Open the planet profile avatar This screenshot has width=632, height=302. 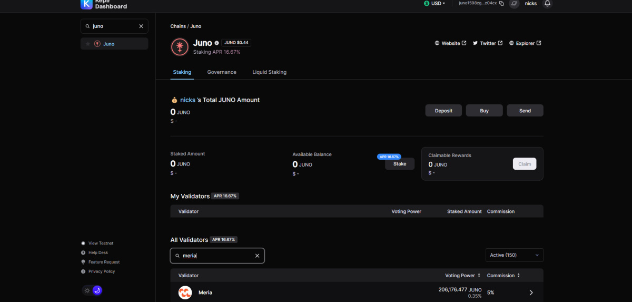coord(515,3)
